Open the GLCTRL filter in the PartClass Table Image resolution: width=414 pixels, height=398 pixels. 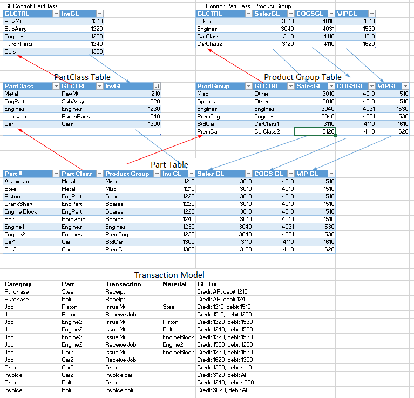100,86
